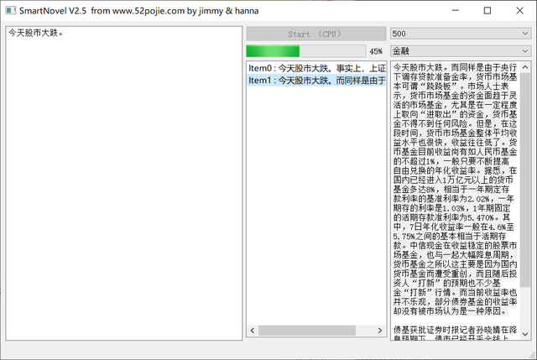Click the right arrow of results horizontal scrollbar
Viewport: 537px width, 360px height.
click(380, 330)
